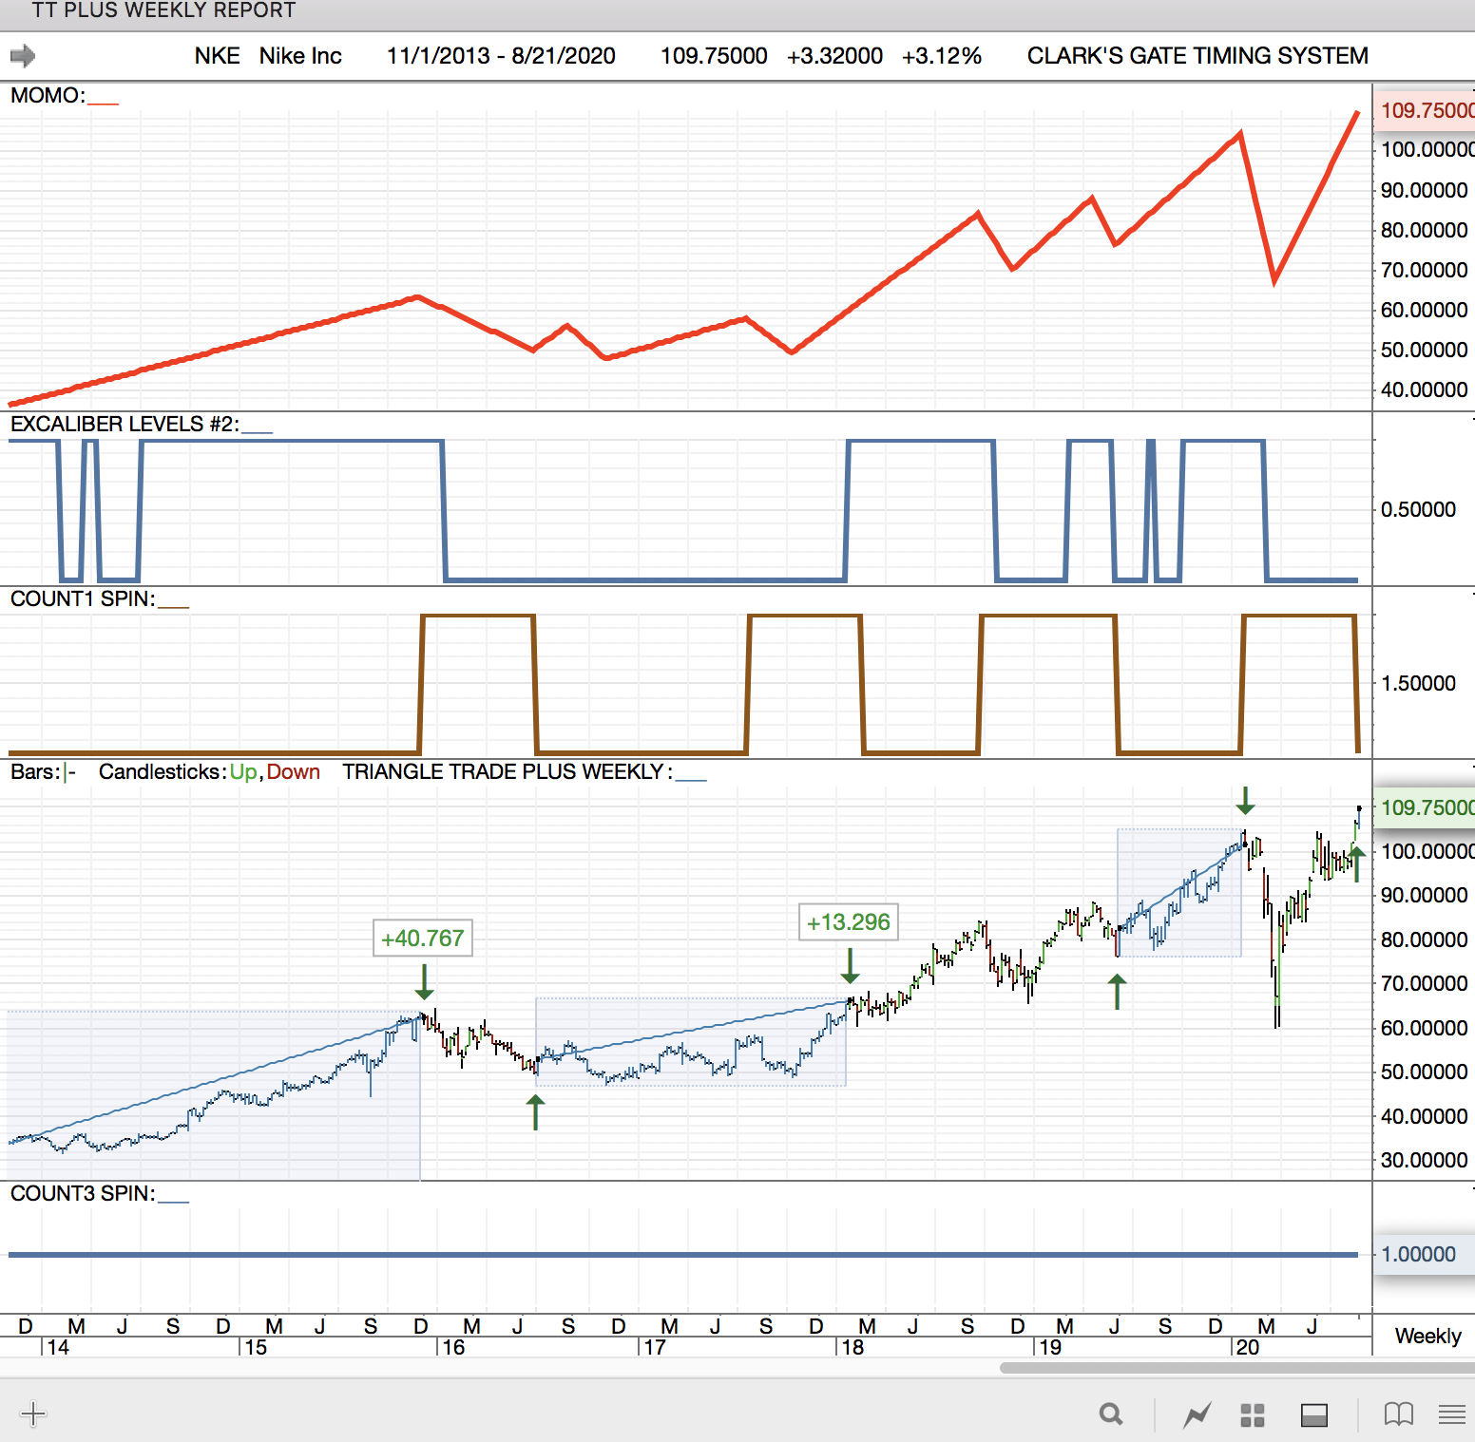Toggle the split panel layout icon
Image resolution: width=1475 pixels, height=1442 pixels.
(x=1314, y=1414)
